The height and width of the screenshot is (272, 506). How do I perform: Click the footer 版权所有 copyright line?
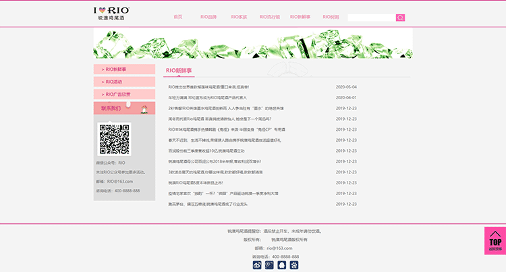275,240
